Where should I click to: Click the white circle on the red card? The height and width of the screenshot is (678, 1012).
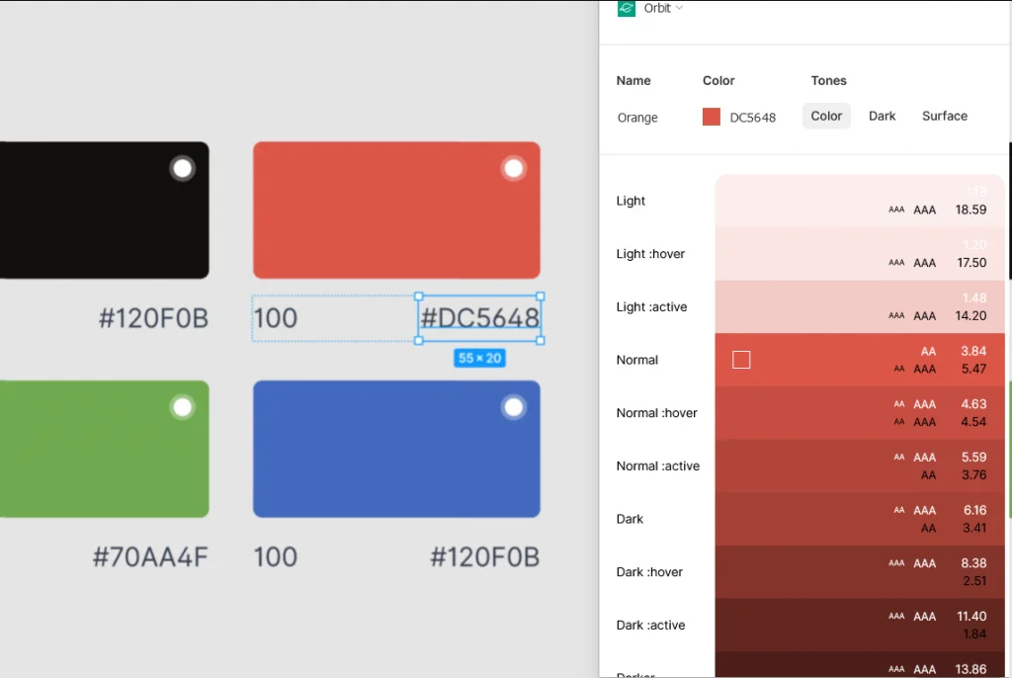pyautogui.click(x=513, y=169)
